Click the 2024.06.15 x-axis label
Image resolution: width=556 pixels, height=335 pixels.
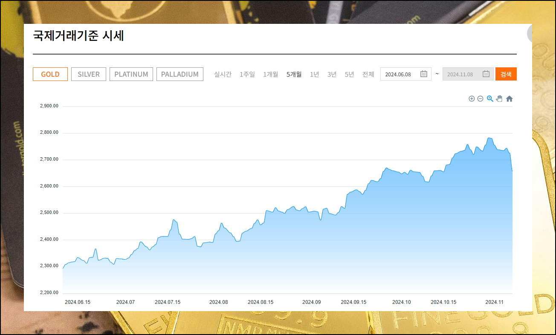tap(78, 302)
